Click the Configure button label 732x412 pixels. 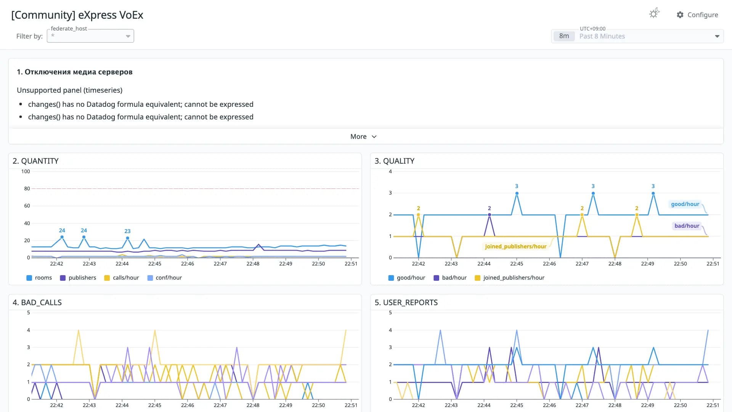(x=703, y=14)
